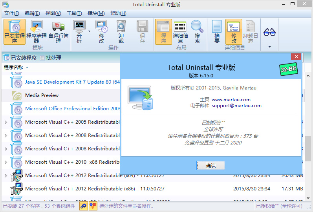The width and height of the screenshot is (313, 212).
Task: Open the 工具(T) menu
Action: 74,13
